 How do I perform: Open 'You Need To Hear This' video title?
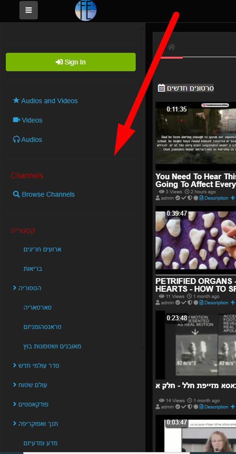click(x=196, y=180)
